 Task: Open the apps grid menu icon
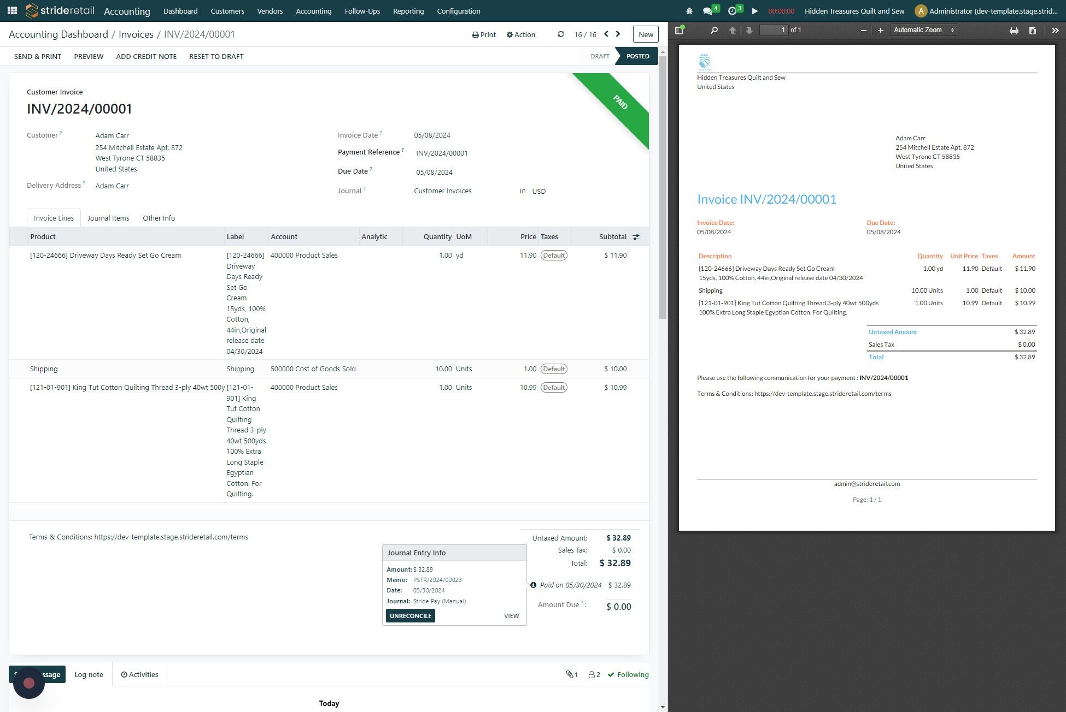click(12, 10)
